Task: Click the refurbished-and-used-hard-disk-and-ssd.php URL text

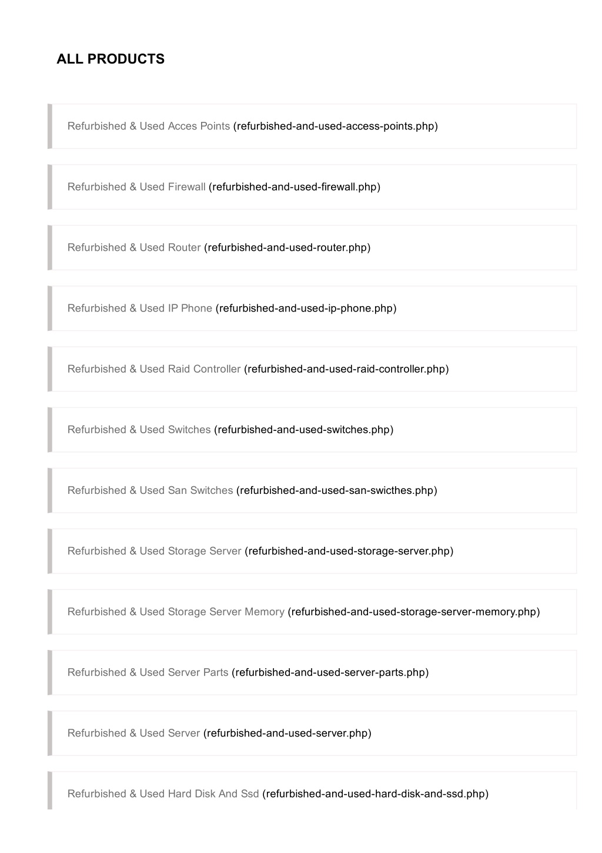Action: (375, 793)
